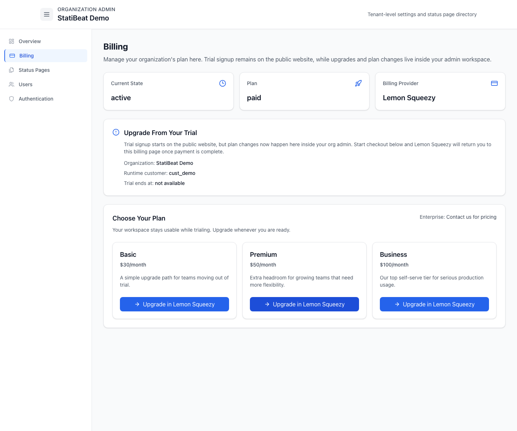Click the hamburger menu icon
The height and width of the screenshot is (431, 517).
pyautogui.click(x=47, y=14)
